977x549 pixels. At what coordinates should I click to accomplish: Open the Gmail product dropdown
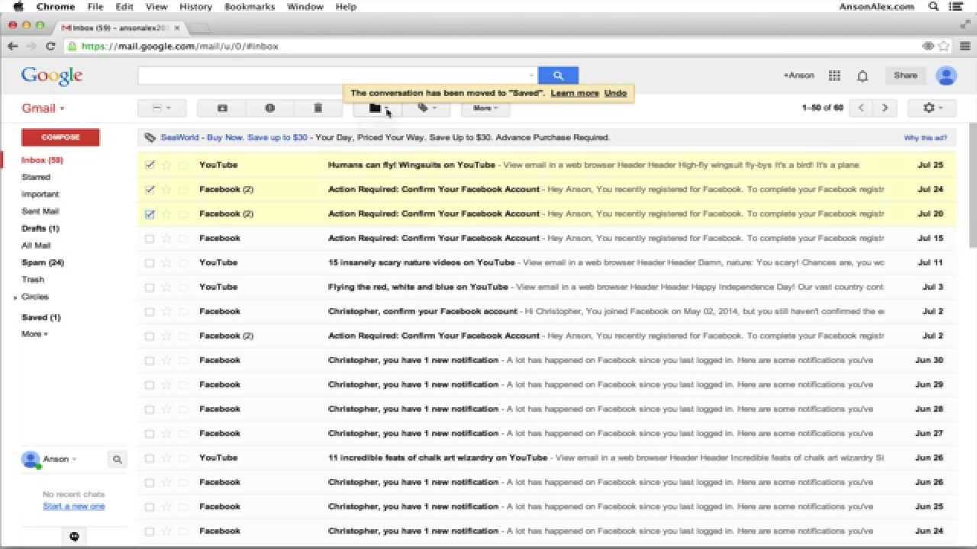point(43,108)
